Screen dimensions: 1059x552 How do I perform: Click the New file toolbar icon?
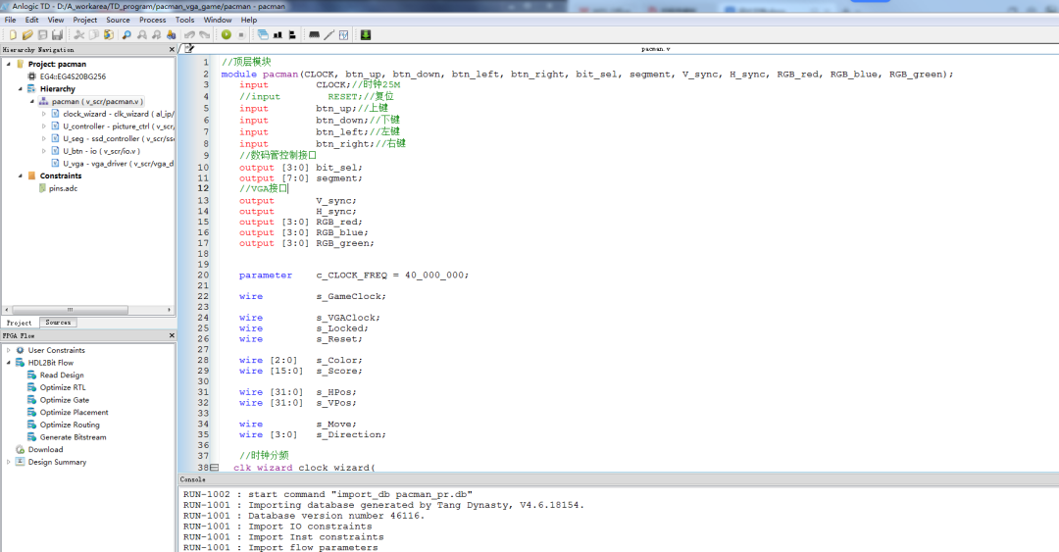(13, 34)
